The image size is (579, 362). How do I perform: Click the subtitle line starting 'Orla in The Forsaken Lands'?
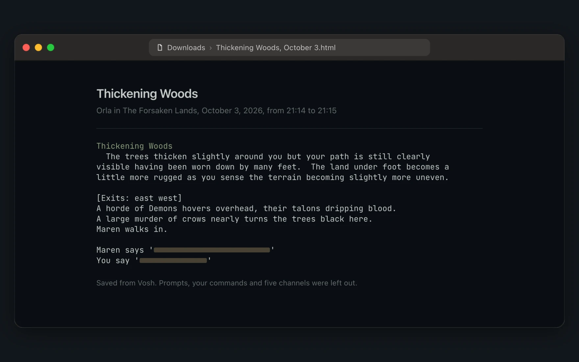click(216, 111)
